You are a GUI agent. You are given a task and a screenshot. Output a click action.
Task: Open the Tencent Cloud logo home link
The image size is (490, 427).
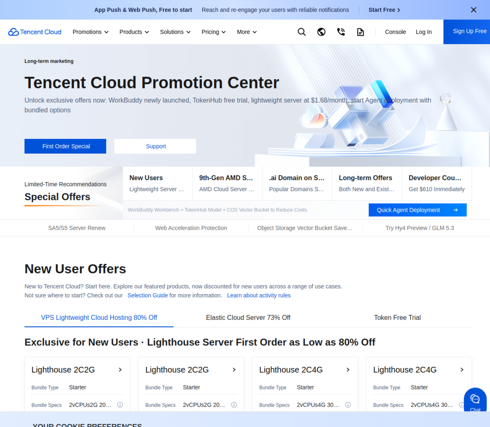click(x=35, y=32)
